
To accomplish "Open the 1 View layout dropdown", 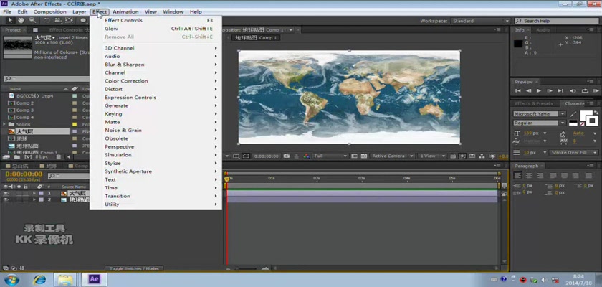I will pos(433,156).
